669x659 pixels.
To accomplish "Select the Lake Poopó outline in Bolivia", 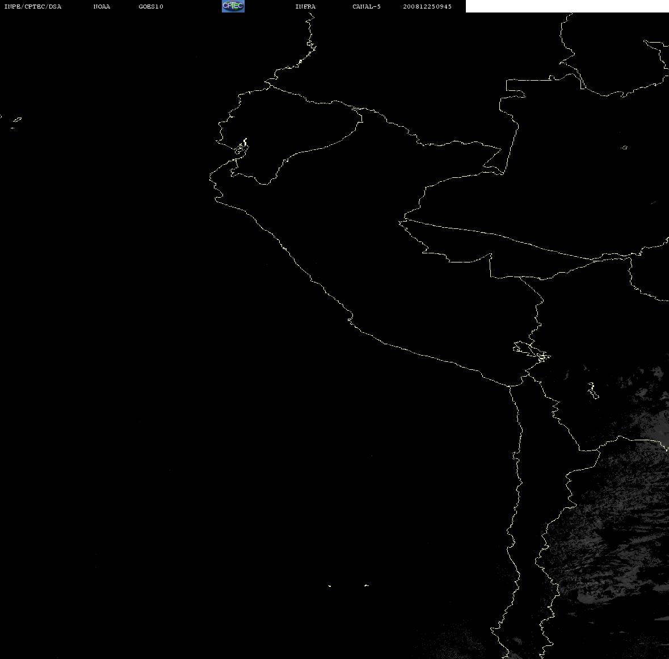I will pos(592,390).
